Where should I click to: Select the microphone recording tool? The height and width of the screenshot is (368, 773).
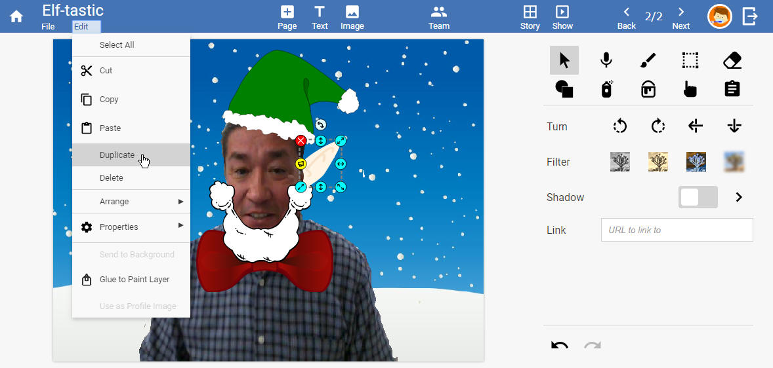click(606, 60)
